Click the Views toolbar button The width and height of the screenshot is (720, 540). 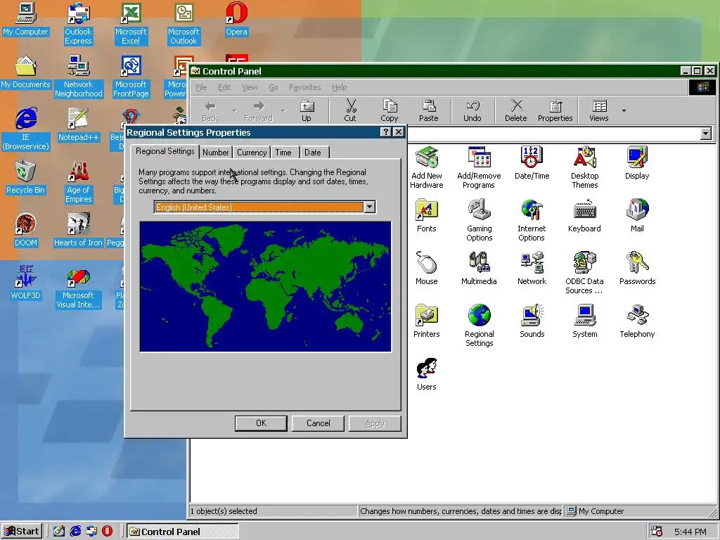599,110
